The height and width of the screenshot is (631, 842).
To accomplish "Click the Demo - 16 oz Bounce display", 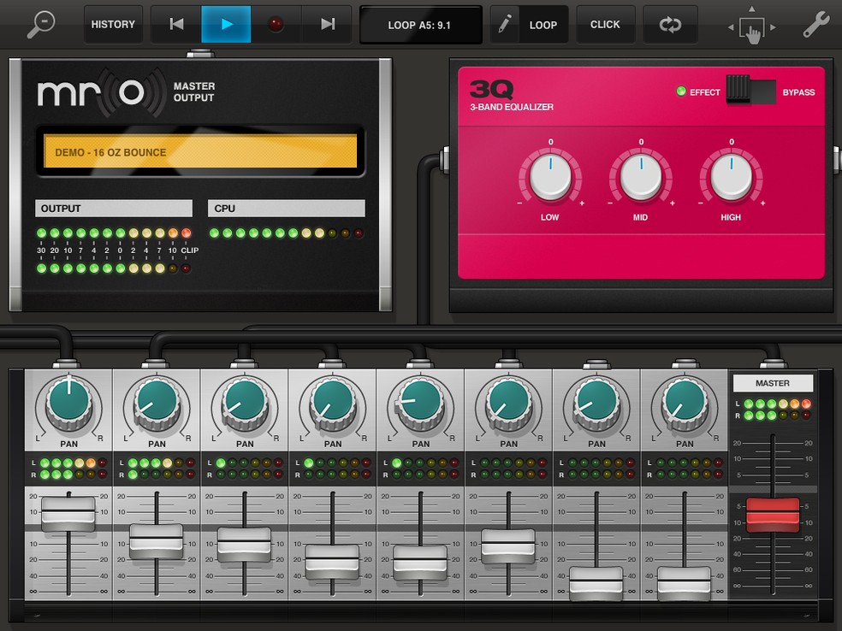I will click(200, 152).
